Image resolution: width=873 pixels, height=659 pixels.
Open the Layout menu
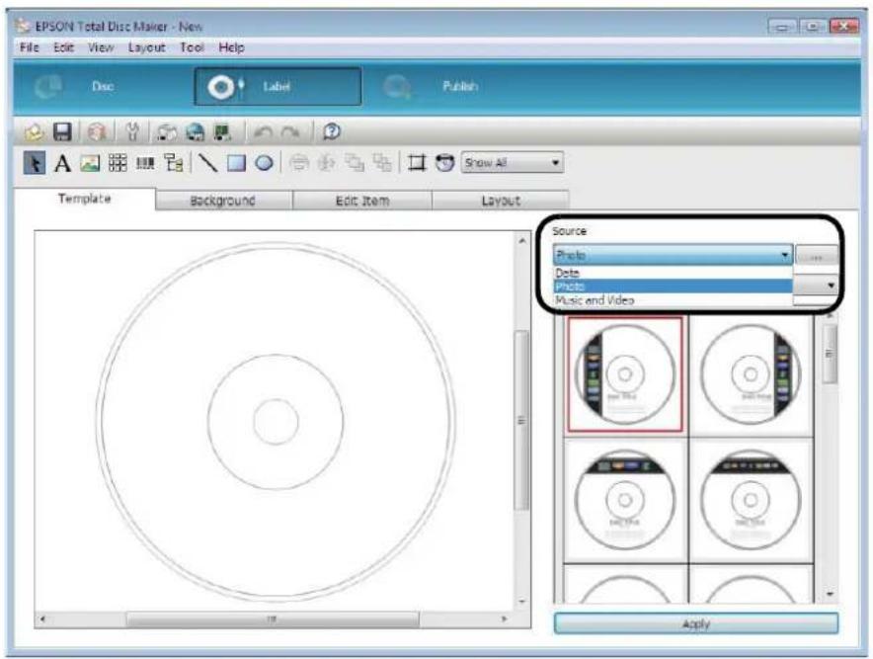tap(146, 47)
